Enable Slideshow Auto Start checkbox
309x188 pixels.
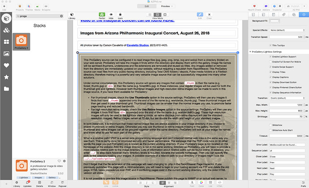pyautogui.click(x=270, y=130)
